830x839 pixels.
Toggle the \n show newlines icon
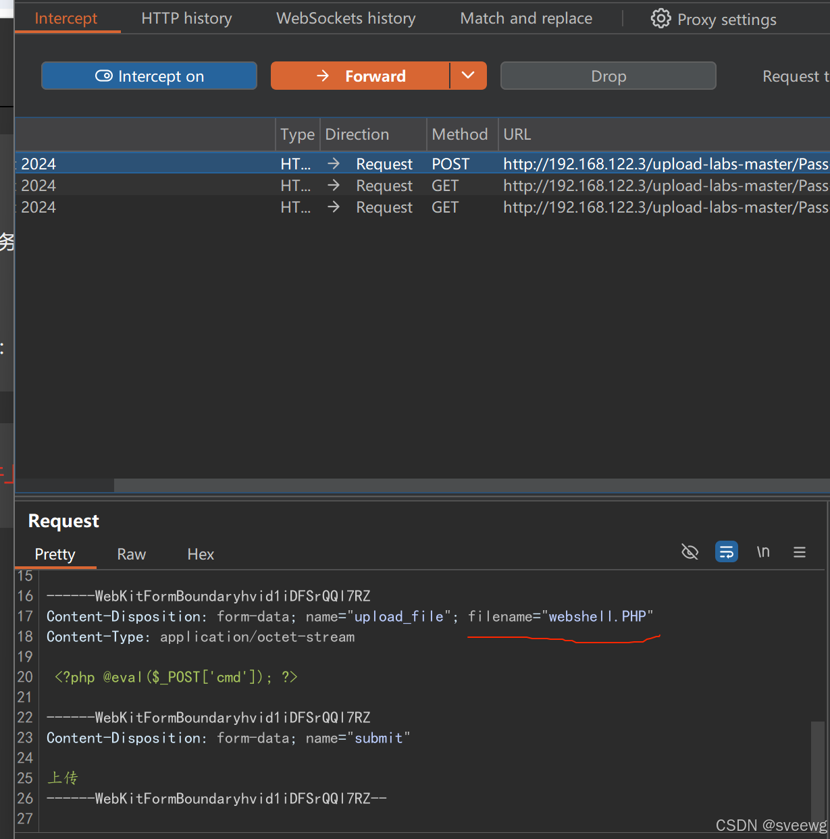763,552
